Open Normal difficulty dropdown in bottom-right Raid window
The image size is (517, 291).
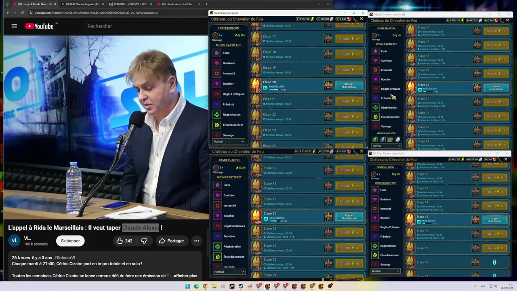tap(385, 271)
